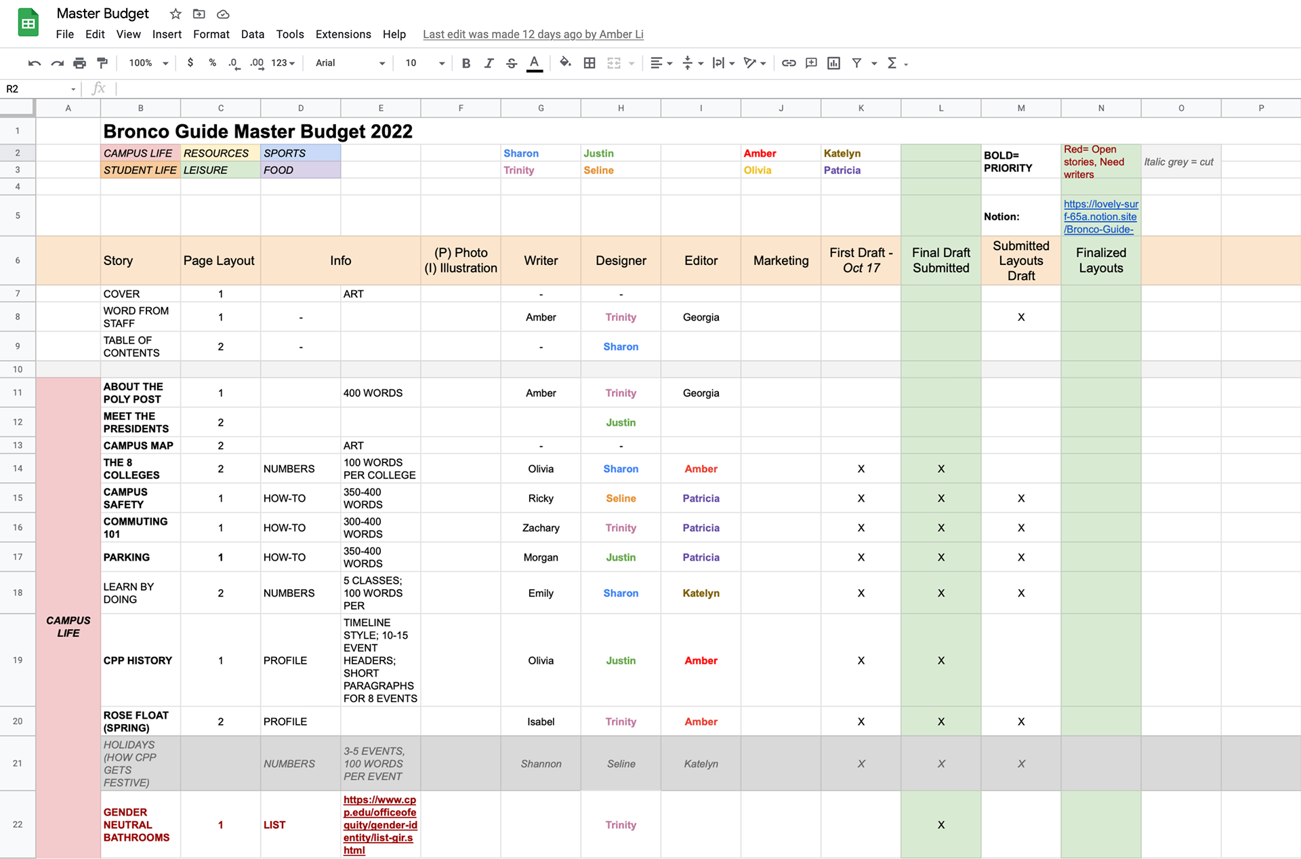The image size is (1301, 859).
Task: Select column G header
Action: coord(541,108)
